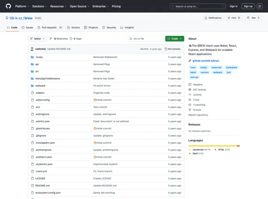The height and width of the screenshot is (199, 268).
Task: Open the Open Source menu
Action: point(79,6)
